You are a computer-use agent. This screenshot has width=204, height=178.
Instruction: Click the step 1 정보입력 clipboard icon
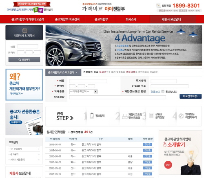(x=92, y=116)
